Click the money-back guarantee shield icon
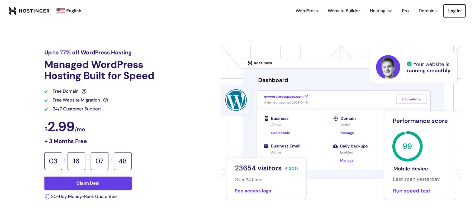The height and width of the screenshot is (219, 475). click(47, 197)
